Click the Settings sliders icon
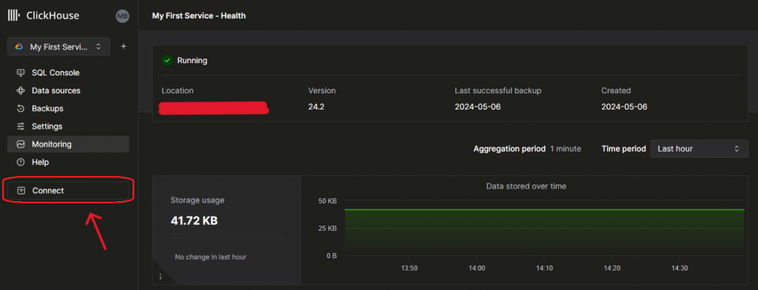This screenshot has width=758, height=290. [21, 127]
